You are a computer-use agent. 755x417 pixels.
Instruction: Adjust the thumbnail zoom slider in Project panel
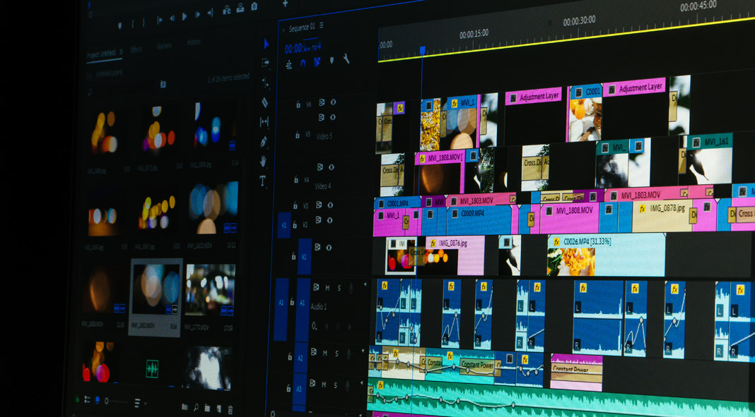coord(116,401)
